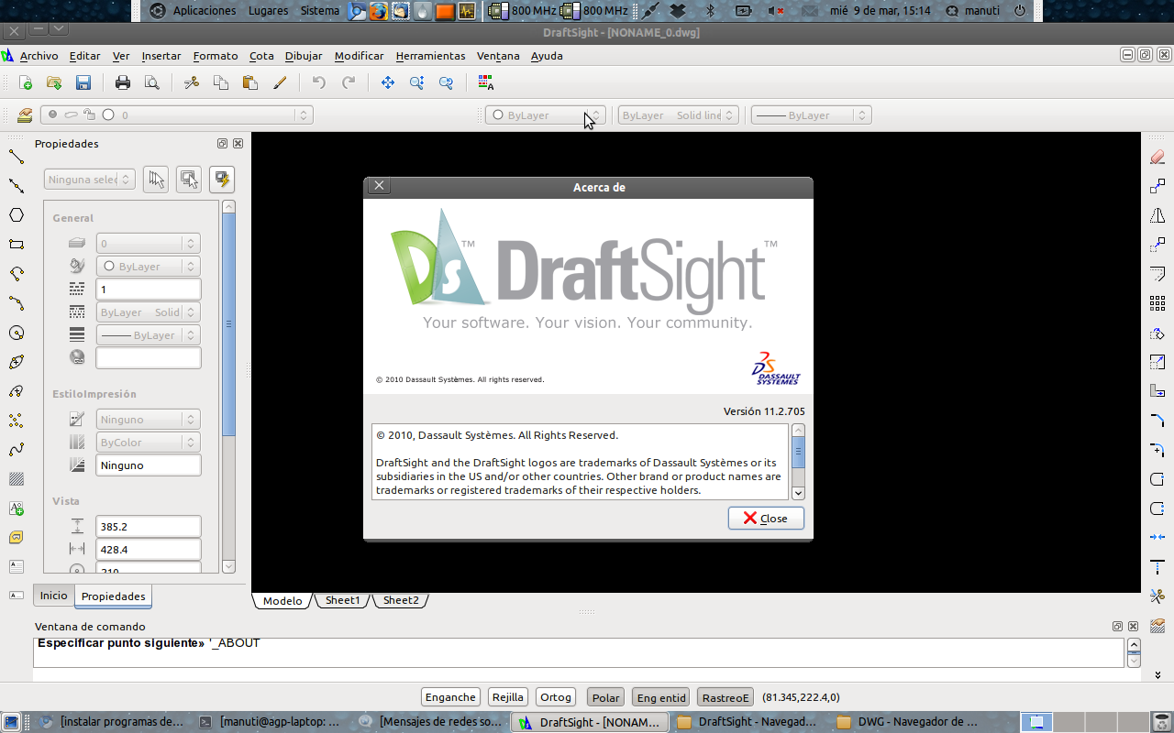Select the Polygon drawing tool
This screenshot has height=733, width=1174.
pos(16,215)
